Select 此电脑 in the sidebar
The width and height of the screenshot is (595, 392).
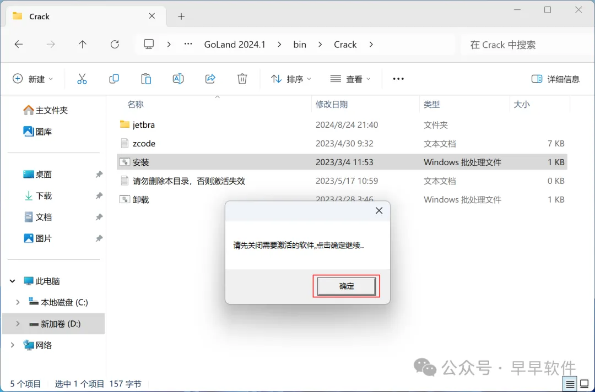point(41,281)
